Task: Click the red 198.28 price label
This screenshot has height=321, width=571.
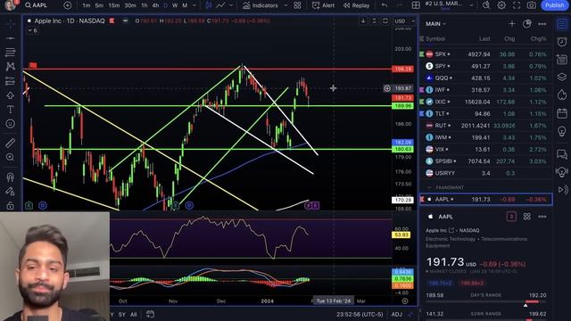Action: [402, 69]
